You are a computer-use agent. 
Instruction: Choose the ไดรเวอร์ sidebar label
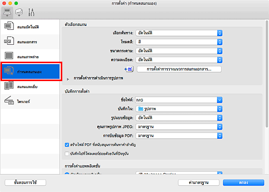click(23, 101)
